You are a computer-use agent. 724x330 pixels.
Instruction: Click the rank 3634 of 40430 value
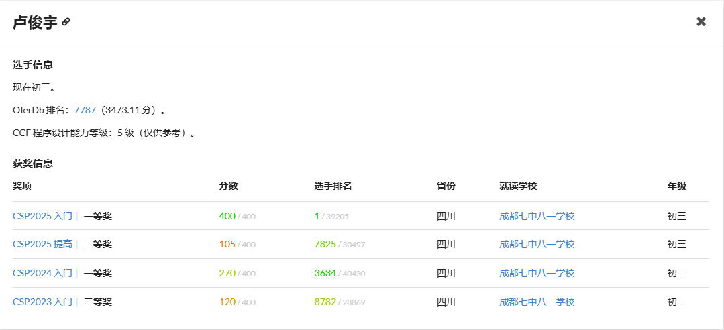tap(325, 273)
